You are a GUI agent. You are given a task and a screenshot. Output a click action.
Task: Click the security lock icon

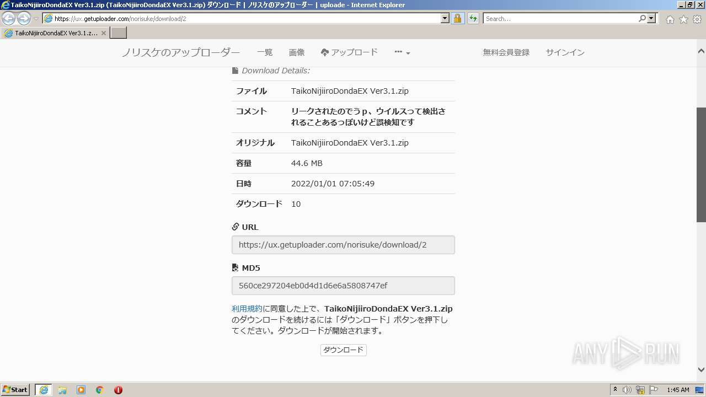tap(457, 19)
